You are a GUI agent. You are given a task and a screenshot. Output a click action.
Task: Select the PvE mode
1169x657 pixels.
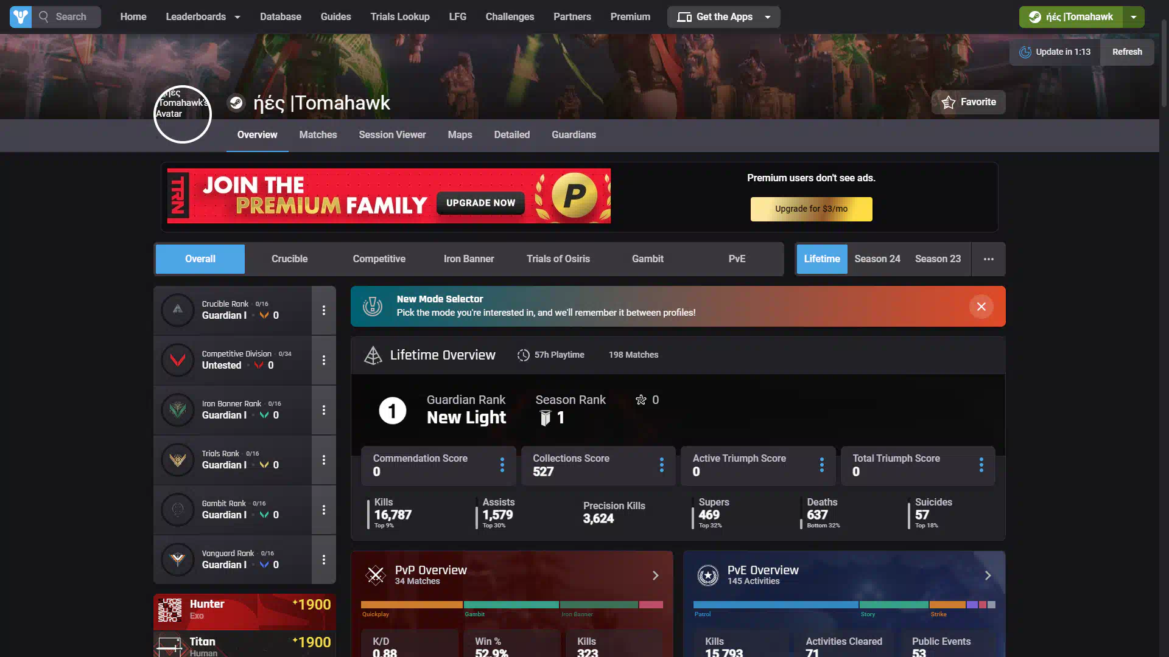click(737, 259)
